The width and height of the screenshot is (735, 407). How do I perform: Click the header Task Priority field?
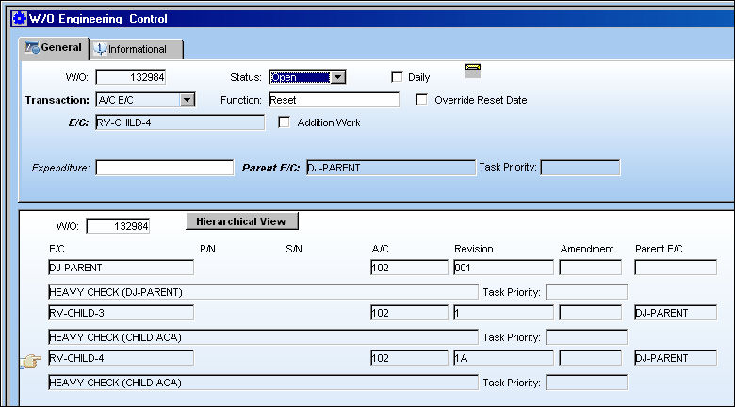pos(580,168)
